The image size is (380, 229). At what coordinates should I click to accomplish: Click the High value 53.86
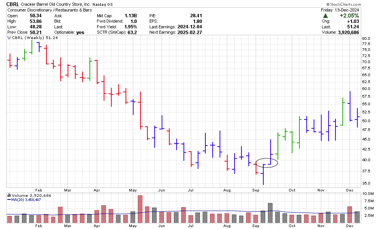pyautogui.click(x=36, y=21)
